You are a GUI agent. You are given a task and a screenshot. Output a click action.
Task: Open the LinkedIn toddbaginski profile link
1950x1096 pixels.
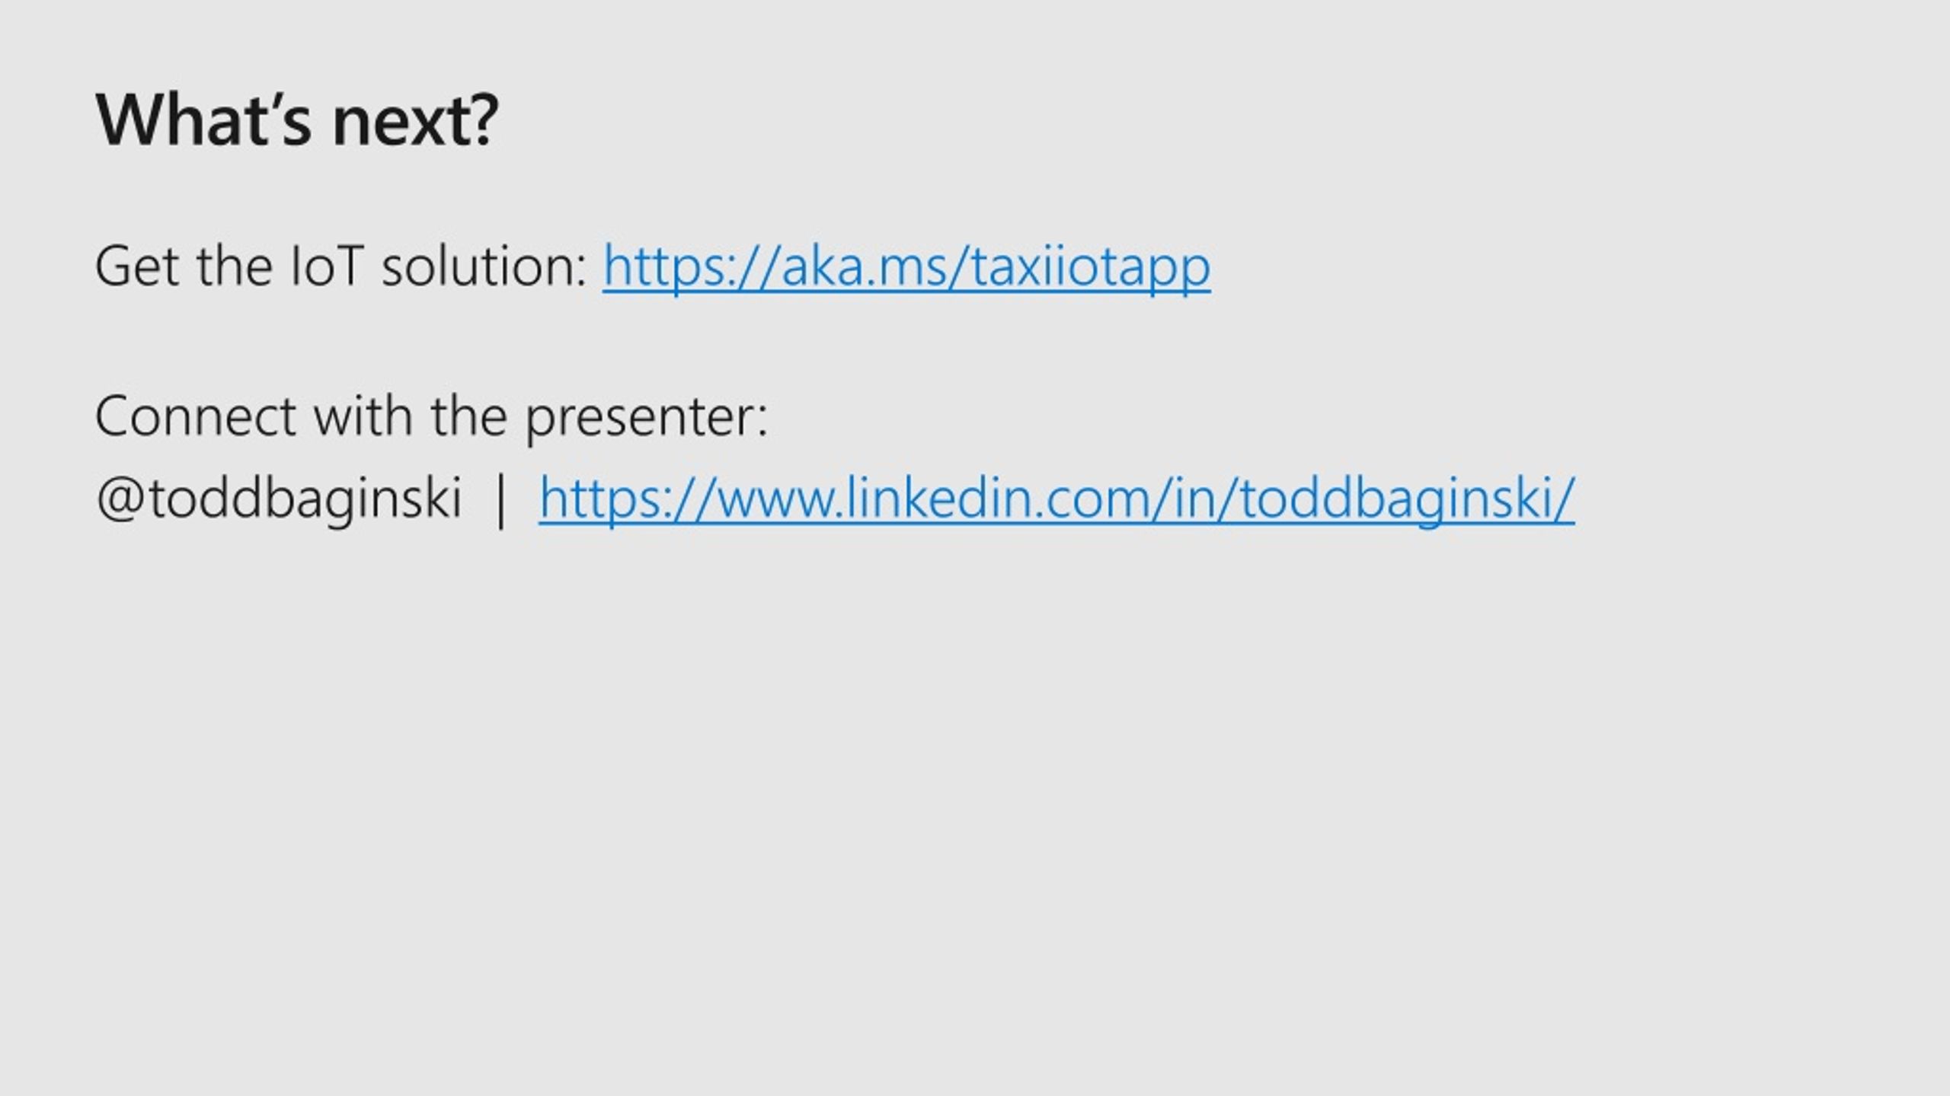pos(1057,499)
